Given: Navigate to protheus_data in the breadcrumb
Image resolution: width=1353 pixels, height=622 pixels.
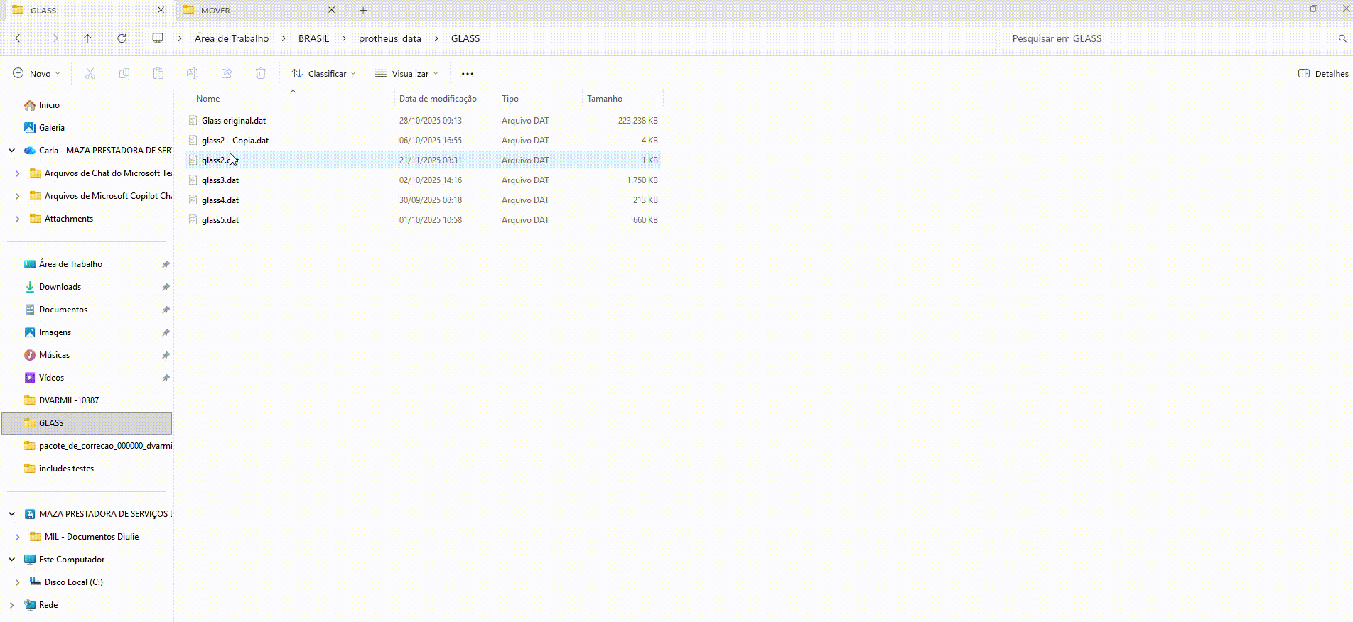Looking at the screenshot, I should (390, 38).
